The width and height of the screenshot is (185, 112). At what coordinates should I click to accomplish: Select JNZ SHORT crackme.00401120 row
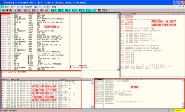coord(59,64)
